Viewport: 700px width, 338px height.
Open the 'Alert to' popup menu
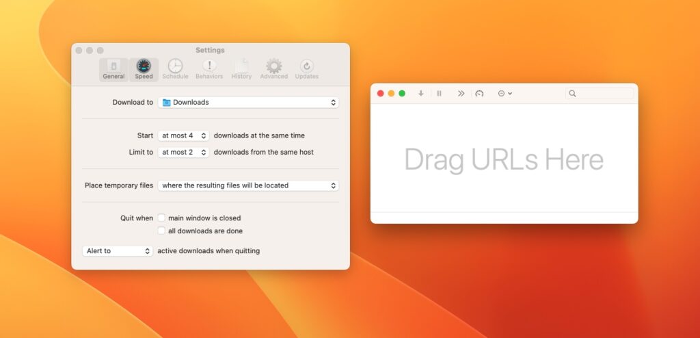pyautogui.click(x=118, y=251)
